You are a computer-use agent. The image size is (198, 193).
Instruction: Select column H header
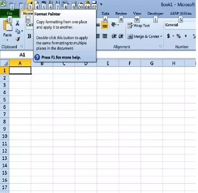point(174,63)
